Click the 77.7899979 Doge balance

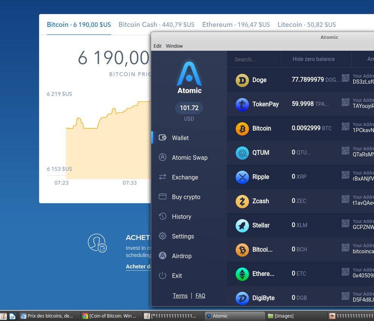[308, 79]
